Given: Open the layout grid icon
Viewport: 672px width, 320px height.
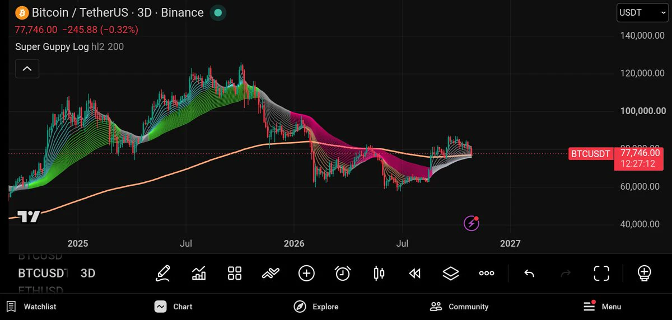Looking at the screenshot, I should pyautogui.click(x=235, y=273).
